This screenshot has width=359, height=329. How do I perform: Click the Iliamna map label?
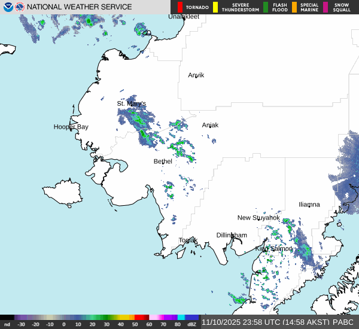309,204
